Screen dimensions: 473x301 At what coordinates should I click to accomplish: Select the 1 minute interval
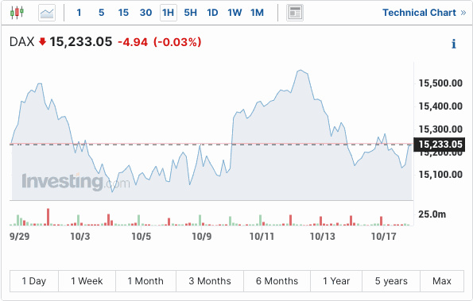[x=79, y=13]
